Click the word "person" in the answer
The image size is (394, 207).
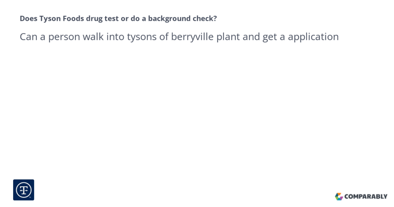coord(64,37)
